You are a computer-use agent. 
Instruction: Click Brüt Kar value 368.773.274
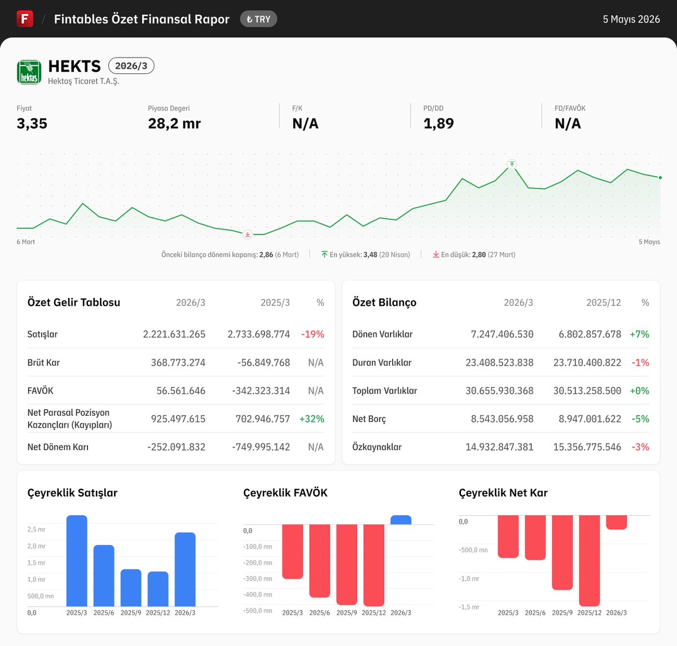tap(178, 362)
